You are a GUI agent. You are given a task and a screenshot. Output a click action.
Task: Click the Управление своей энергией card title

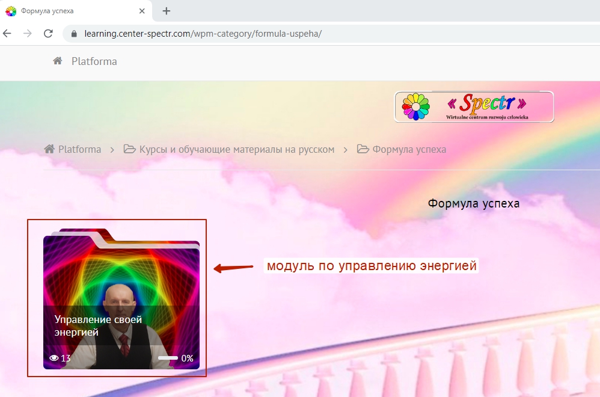pyautogui.click(x=98, y=326)
